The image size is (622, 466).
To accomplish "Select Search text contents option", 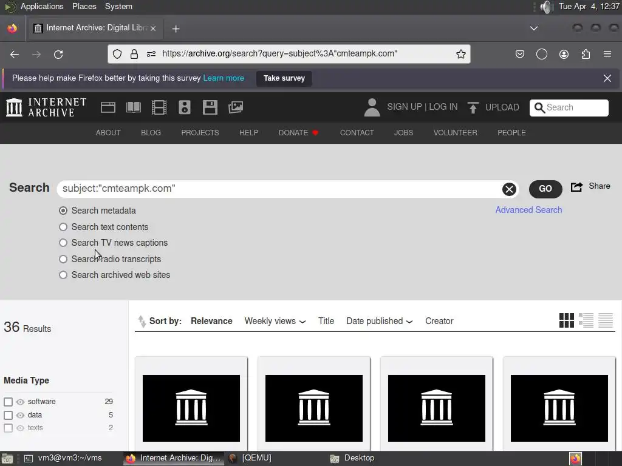I will [63, 227].
